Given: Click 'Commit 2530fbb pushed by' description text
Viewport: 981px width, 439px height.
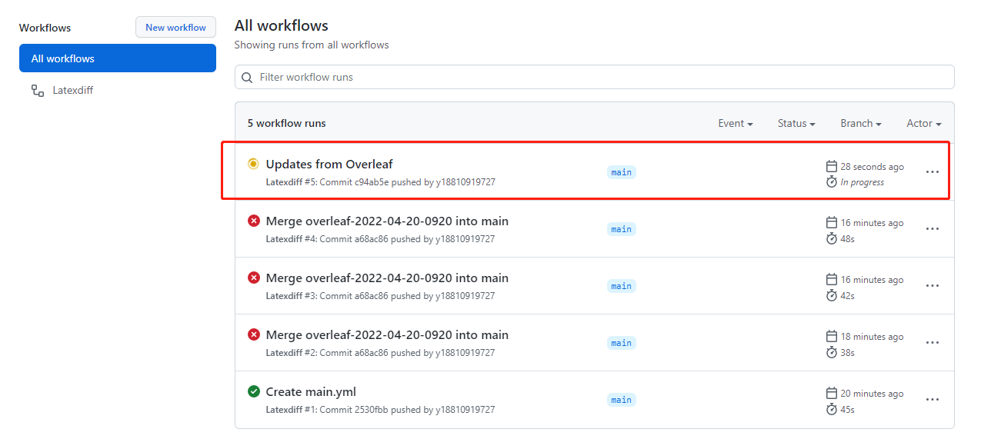Looking at the screenshot, I should click(x=376, y=410).
